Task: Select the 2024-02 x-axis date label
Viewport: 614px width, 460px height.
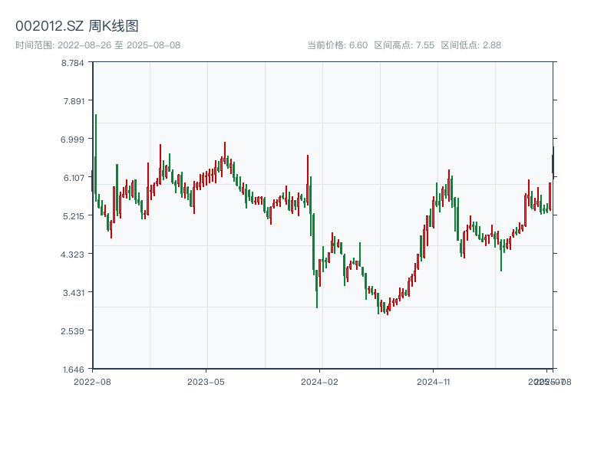Action: [x=320, y=381]
